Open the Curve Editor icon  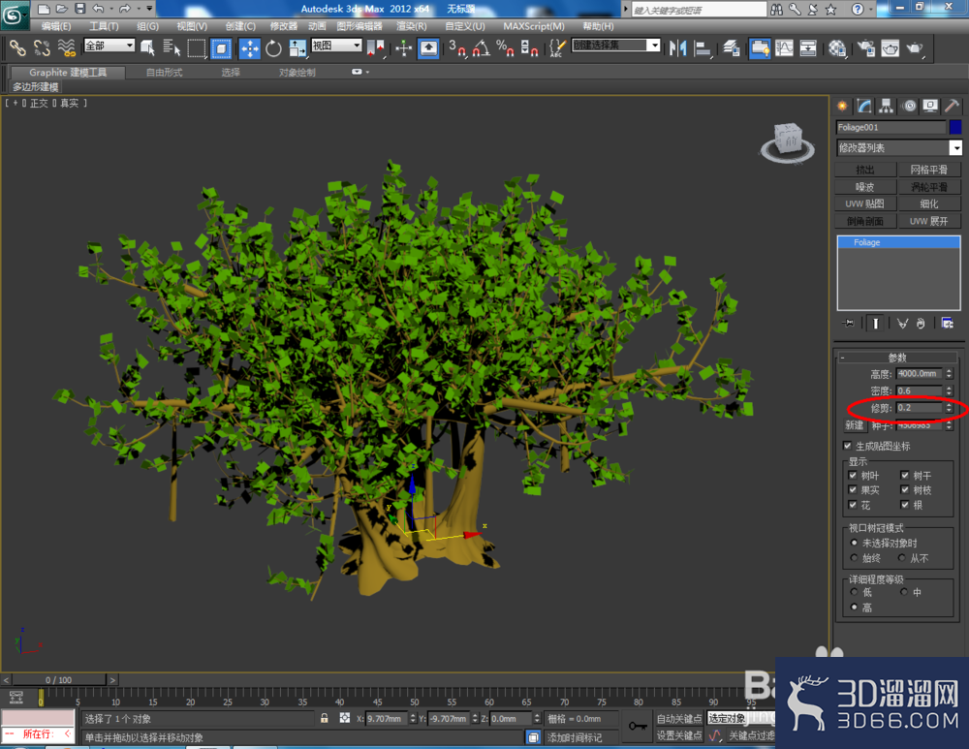[x=784, y=47]
